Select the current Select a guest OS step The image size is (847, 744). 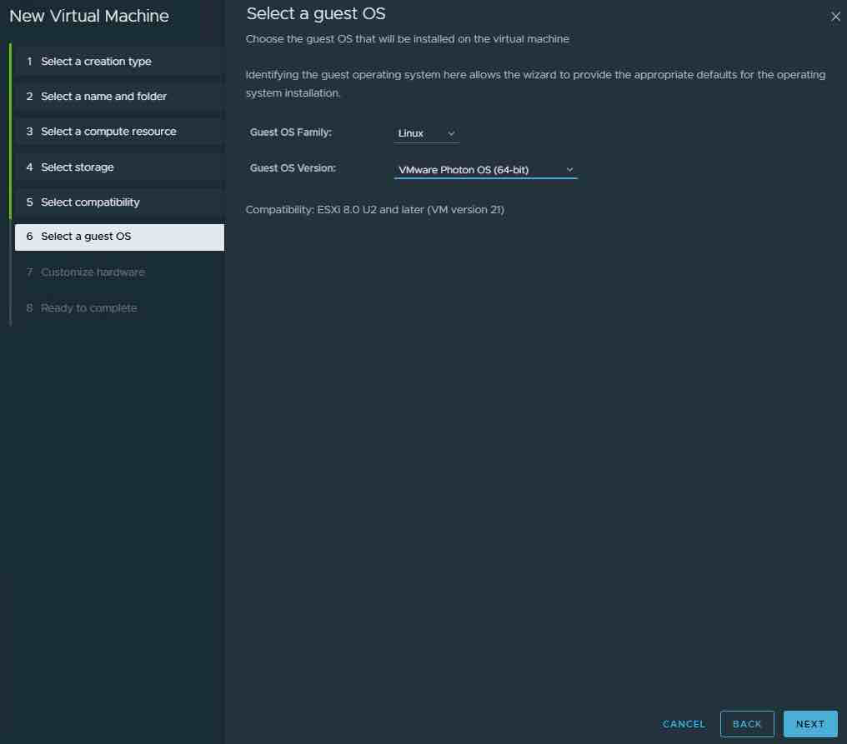[86, 237]
